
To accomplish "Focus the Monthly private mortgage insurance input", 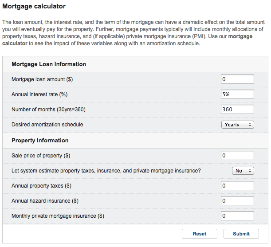I will [237, 216].
